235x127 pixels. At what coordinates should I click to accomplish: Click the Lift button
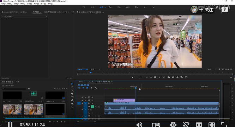pyautogui.click(x=169, y=77)
